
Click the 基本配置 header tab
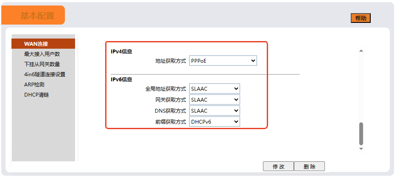37,16
